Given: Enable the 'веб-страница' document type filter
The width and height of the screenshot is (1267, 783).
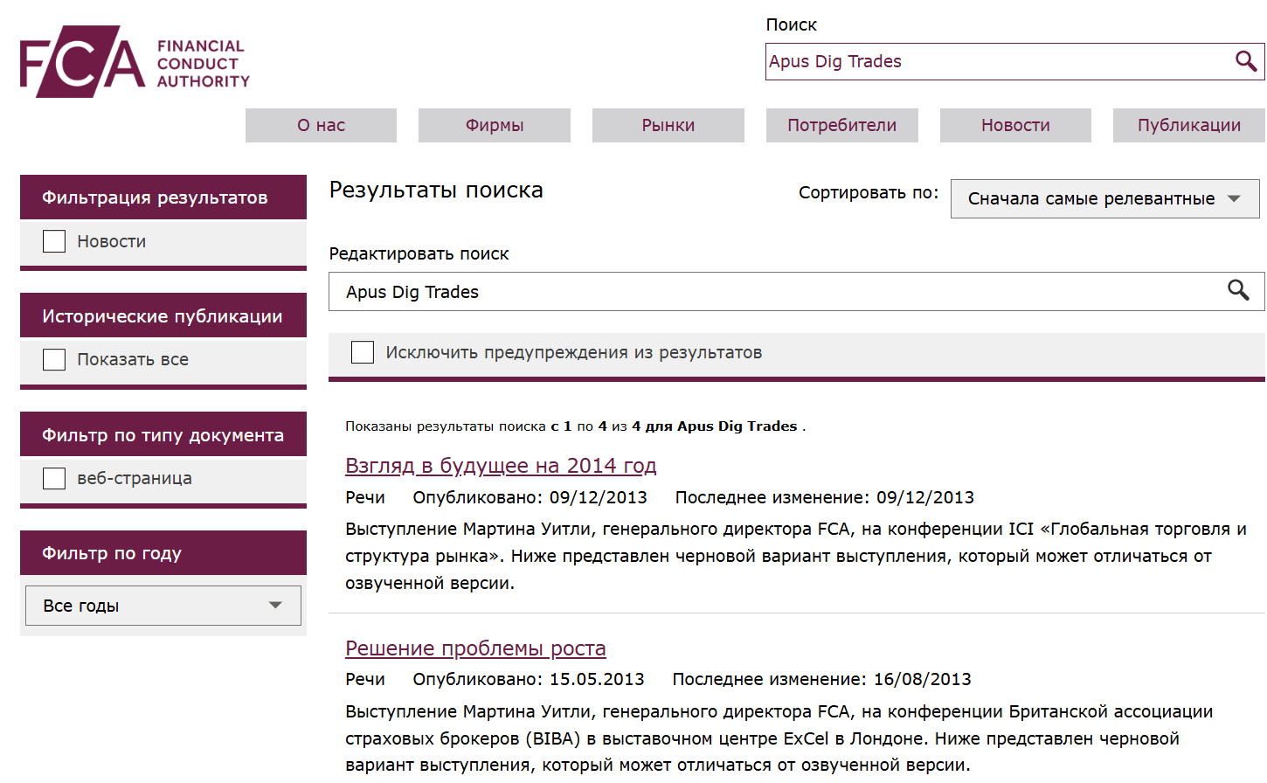Looking at the screenshot, I should pyautogui.click(x=53, y=478).
